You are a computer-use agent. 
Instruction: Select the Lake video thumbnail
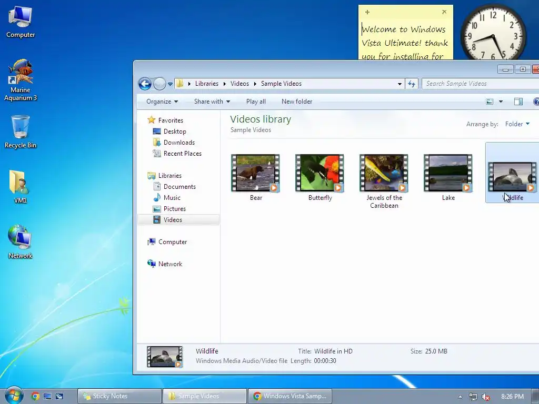[x=448, y=173]
